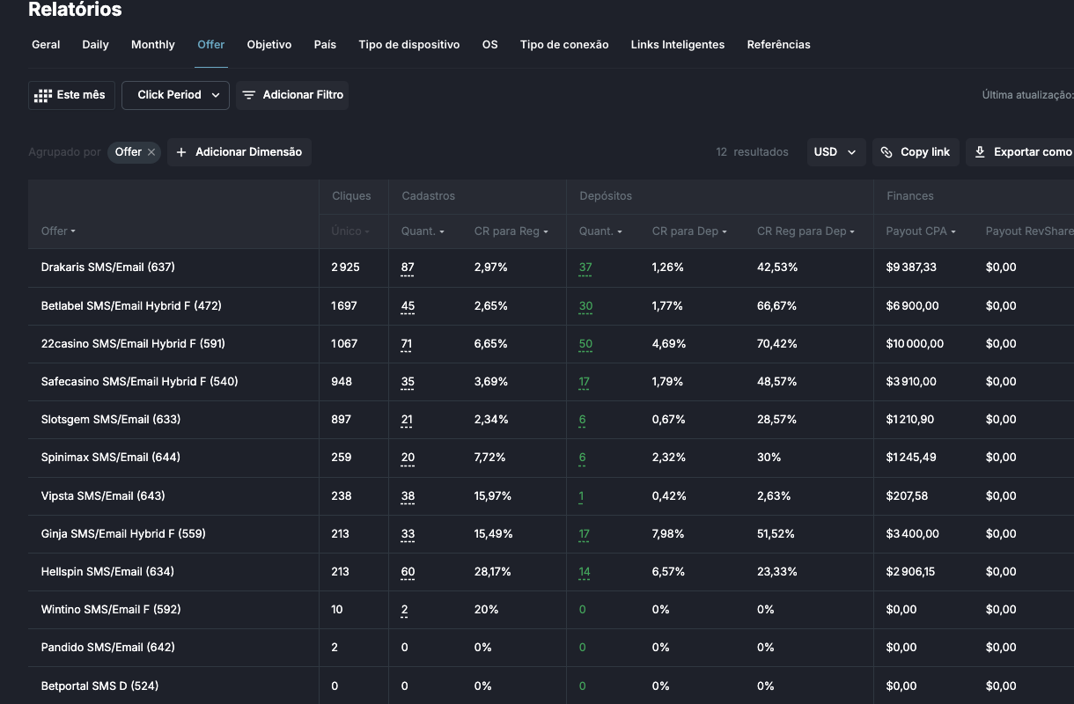This screenshot has height=704, width=1074.
Task: Open the Tipo de dispositivo tab
Action: [x=409, y=45]
